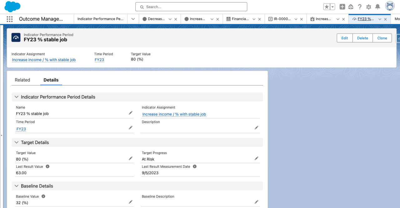Open the App Launcher grid icon
This screenshot has width=400, height=208.
pos(10,19)
